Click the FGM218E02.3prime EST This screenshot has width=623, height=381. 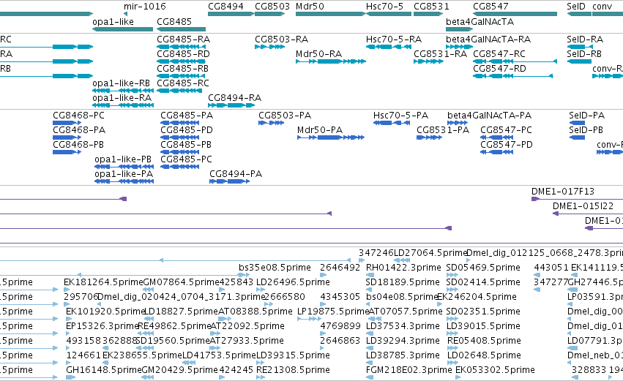[x=409, y=370]
